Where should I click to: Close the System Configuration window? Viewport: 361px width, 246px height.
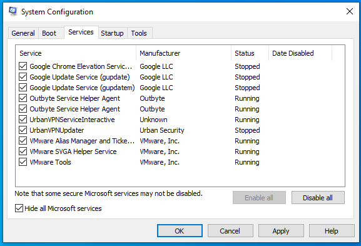click(350, 11)
